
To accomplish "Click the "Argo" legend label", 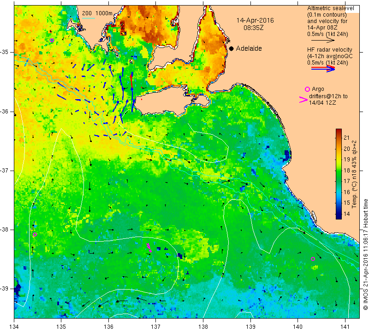I will tap(318, 89).
